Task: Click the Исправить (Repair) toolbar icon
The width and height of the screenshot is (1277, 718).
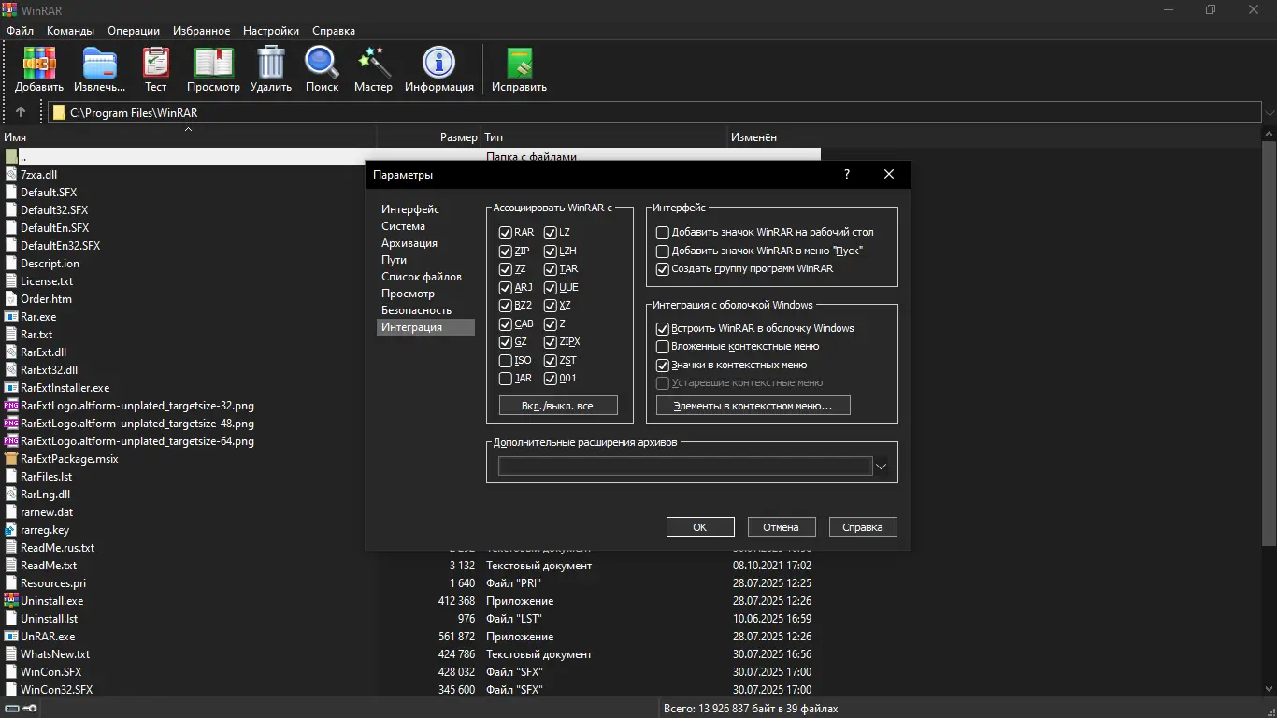Action: 519,64
